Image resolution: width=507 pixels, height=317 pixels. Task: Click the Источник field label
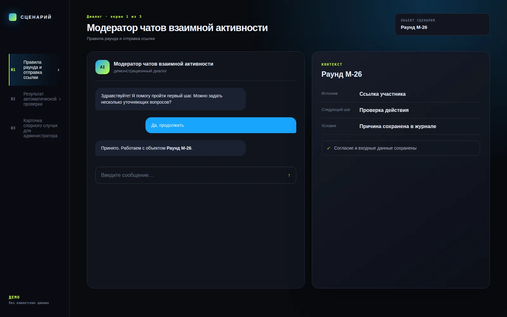pyautogui.click(x=330, y=94)
